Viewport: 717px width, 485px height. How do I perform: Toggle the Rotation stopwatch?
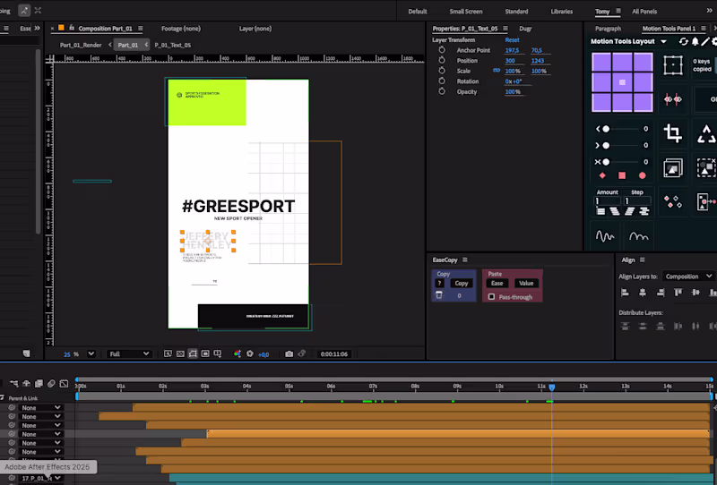tap(442, 81)
